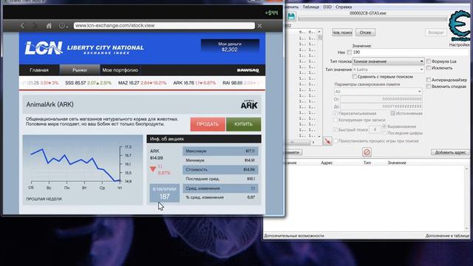Viewport: 473px width, 266px height.
Task: Click Мои деньги $2,302 balance box
Action: point(230,47)
